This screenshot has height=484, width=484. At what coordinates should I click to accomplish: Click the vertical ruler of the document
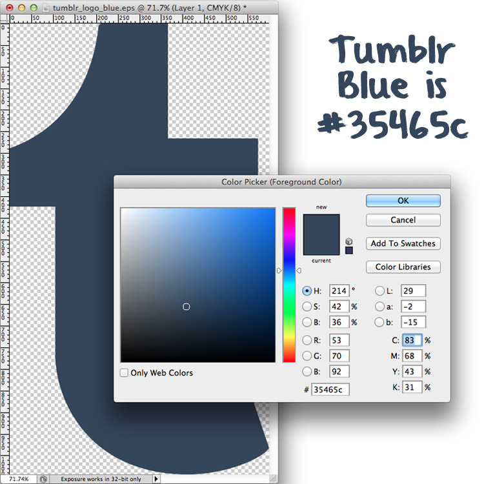[x=5, y=249]
